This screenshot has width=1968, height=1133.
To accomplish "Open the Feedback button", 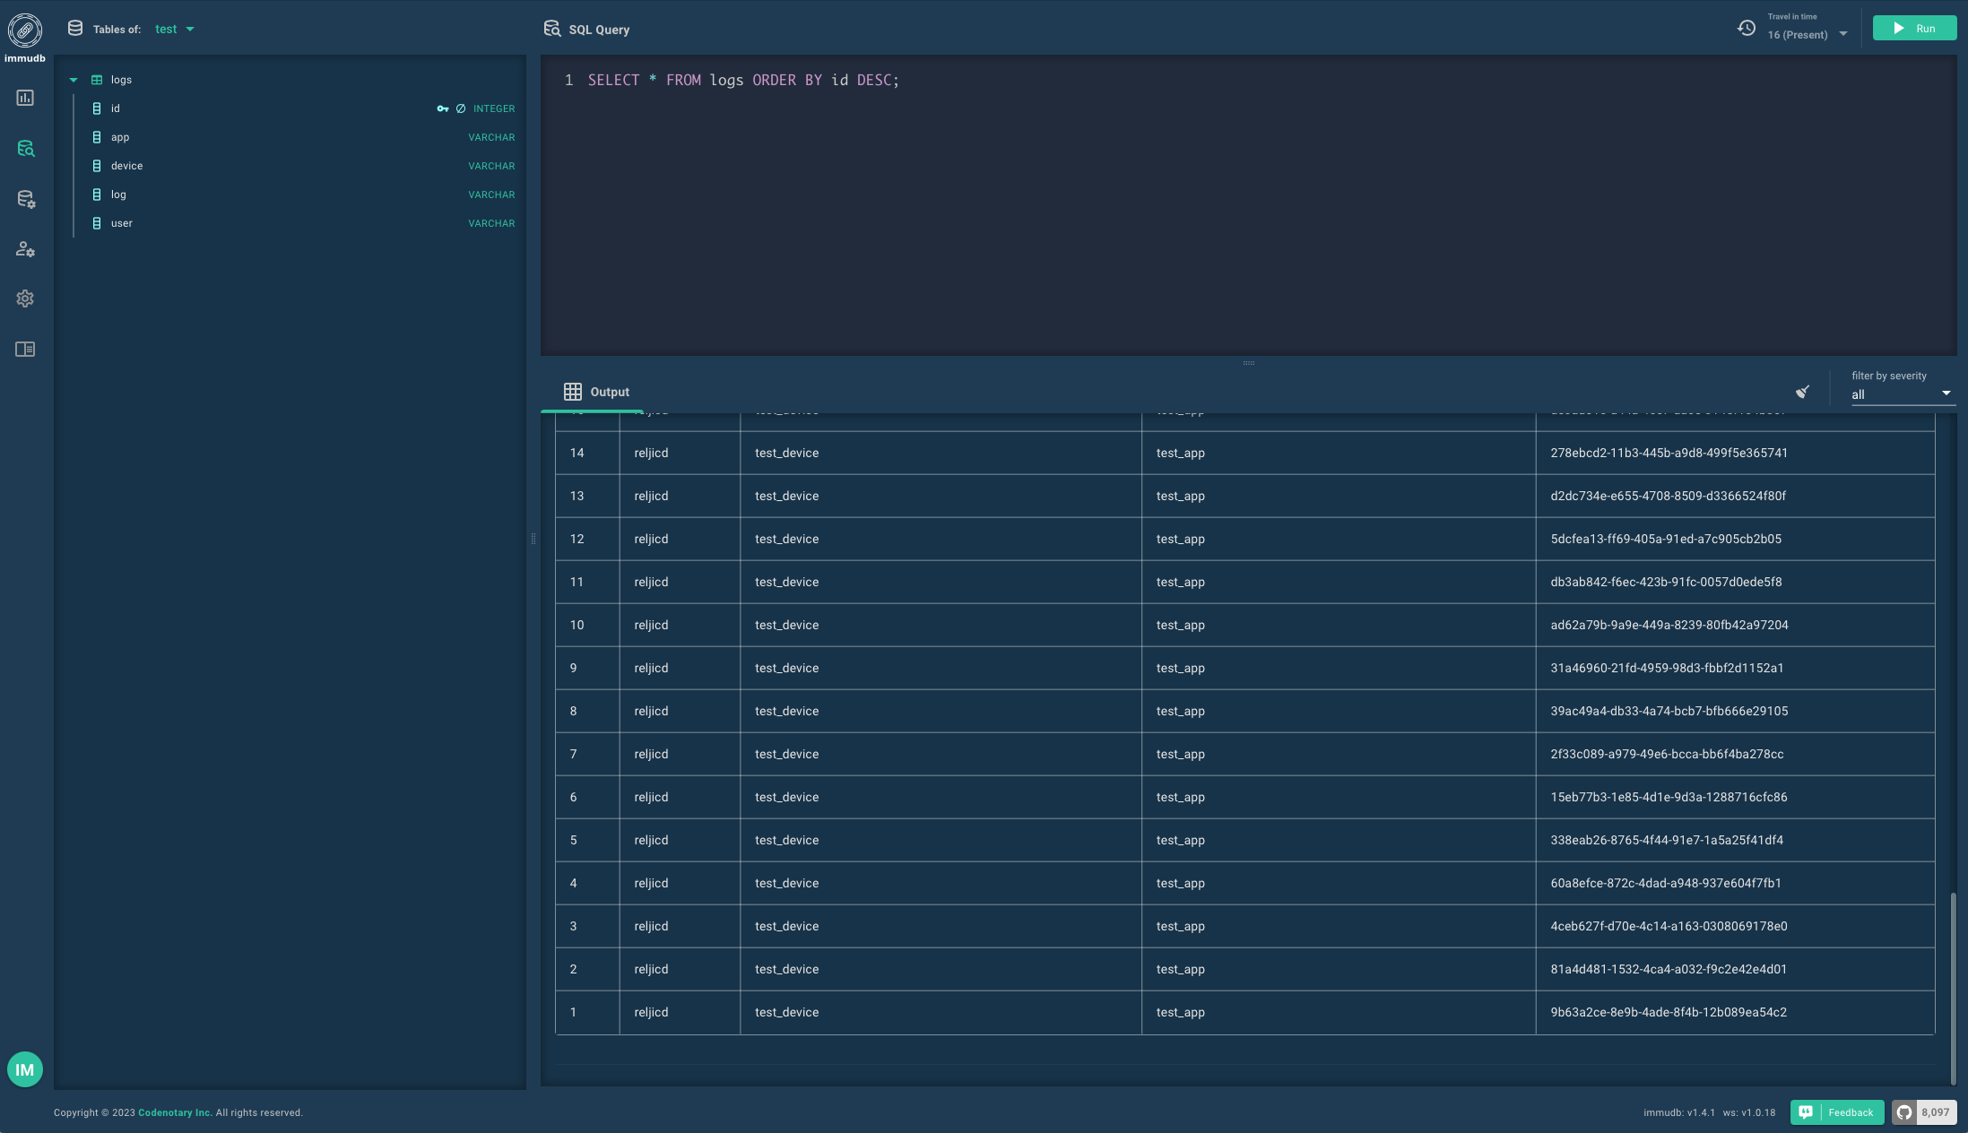I will [1837, 1112].
